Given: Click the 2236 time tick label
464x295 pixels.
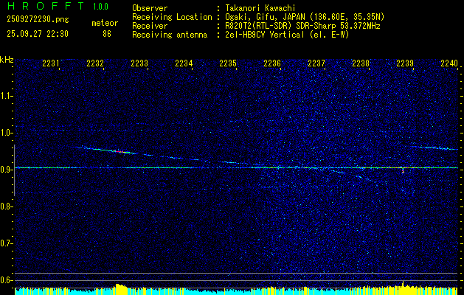Looking at the screenshot, I should tap(272, 63).
